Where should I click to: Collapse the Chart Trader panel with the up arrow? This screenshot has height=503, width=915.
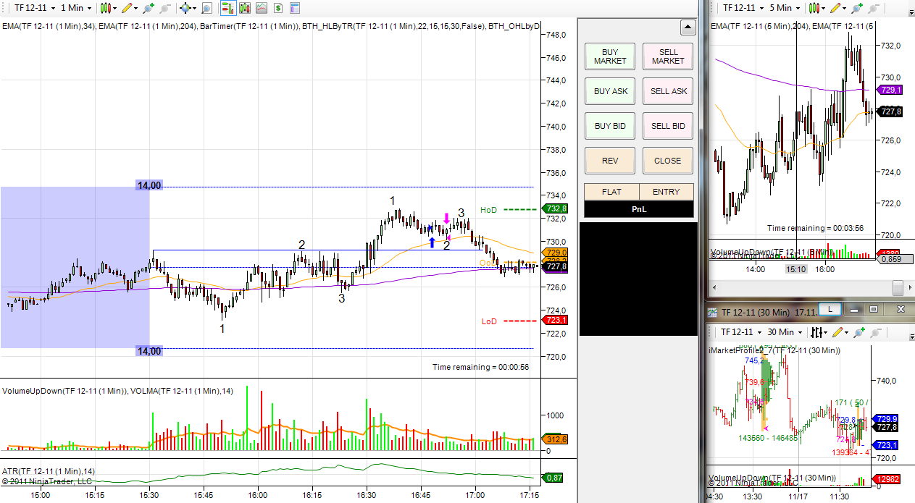pos(688,28)
